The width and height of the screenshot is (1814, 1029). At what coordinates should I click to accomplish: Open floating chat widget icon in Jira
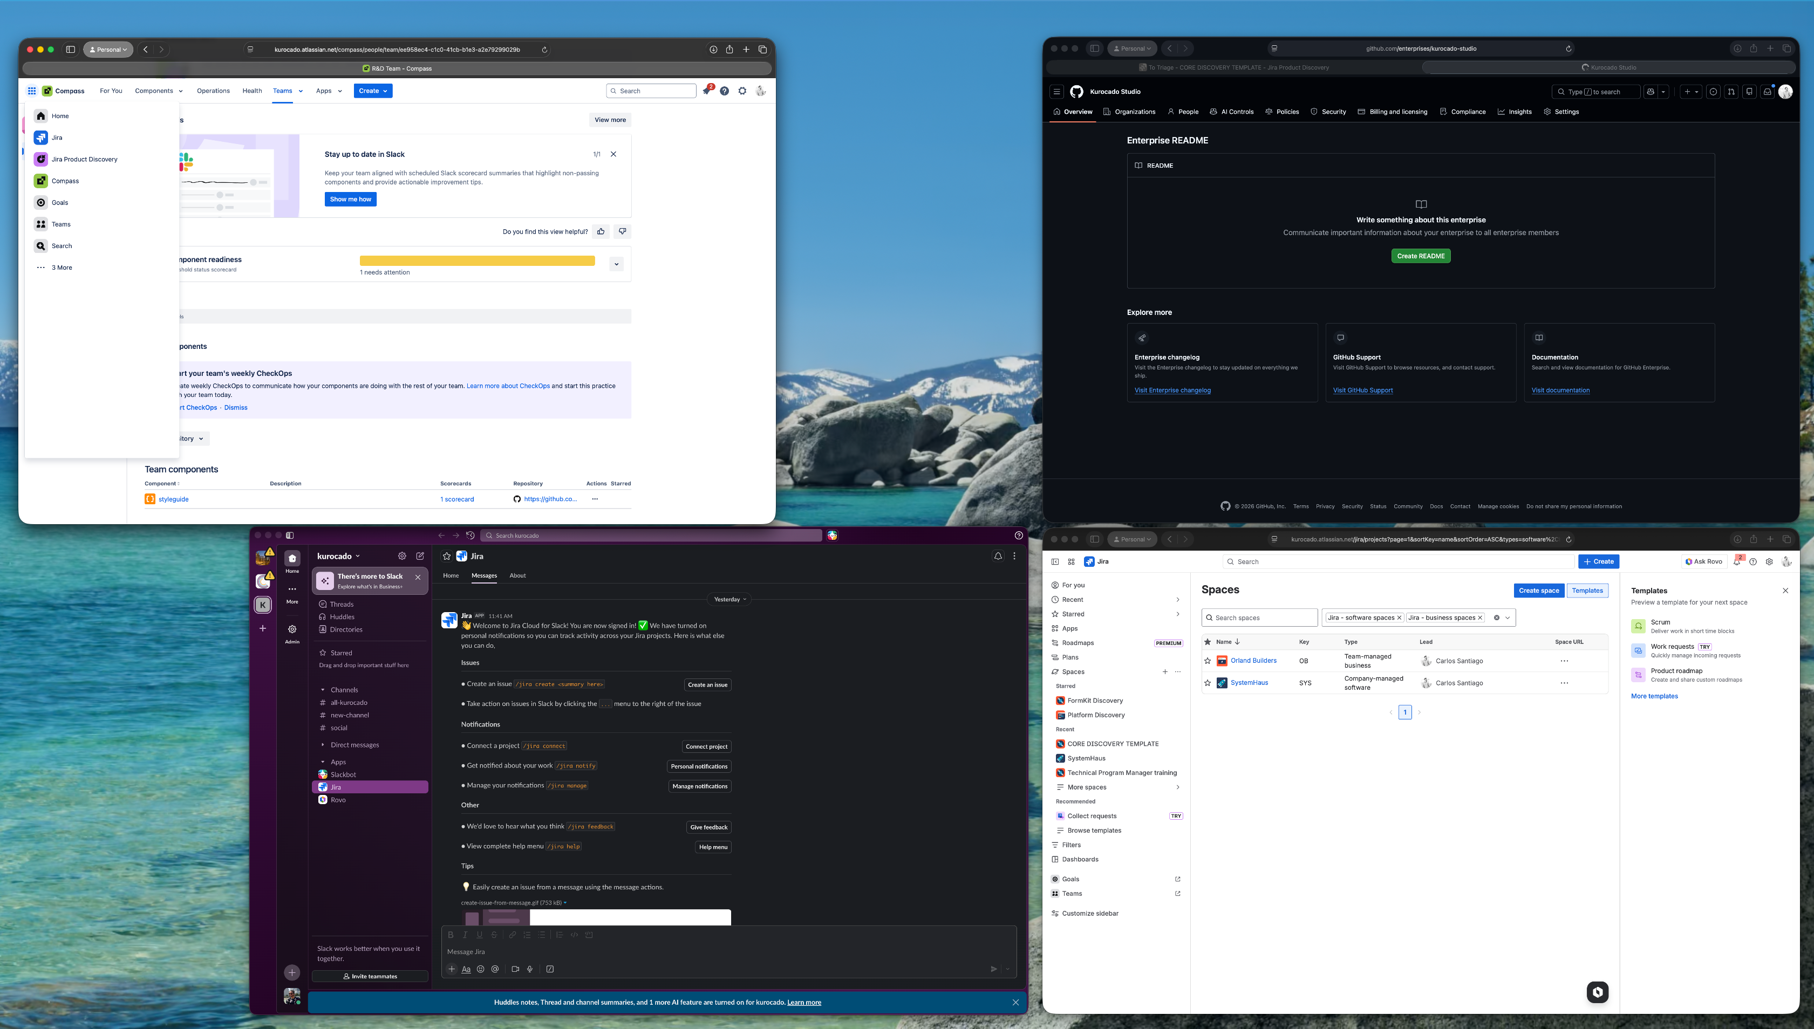[x=1597, y=992]
